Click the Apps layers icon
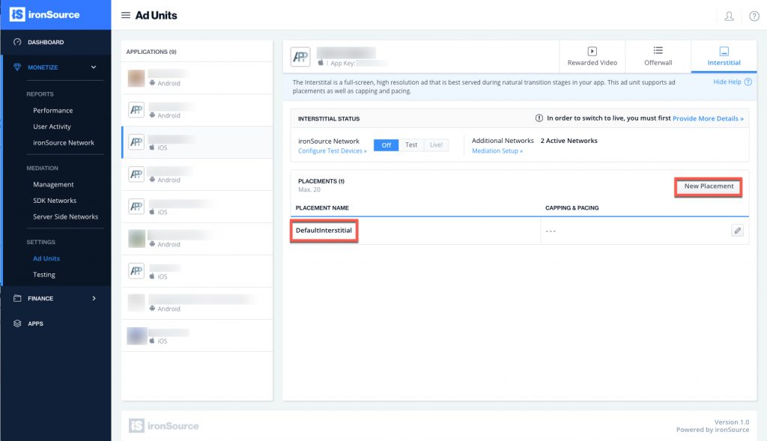Image resolution: width=767 pixels, height=441 pixels. pos(18,323)
